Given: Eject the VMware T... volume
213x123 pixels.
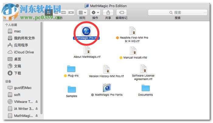Looking at the screenshot, I should click(37, 102).
